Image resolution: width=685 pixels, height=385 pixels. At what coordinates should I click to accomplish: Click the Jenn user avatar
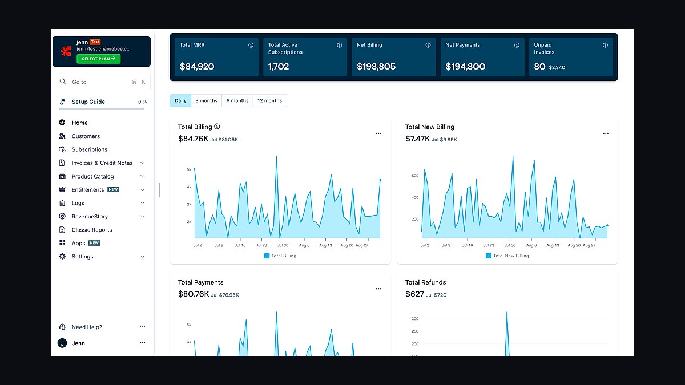point(62,343)
